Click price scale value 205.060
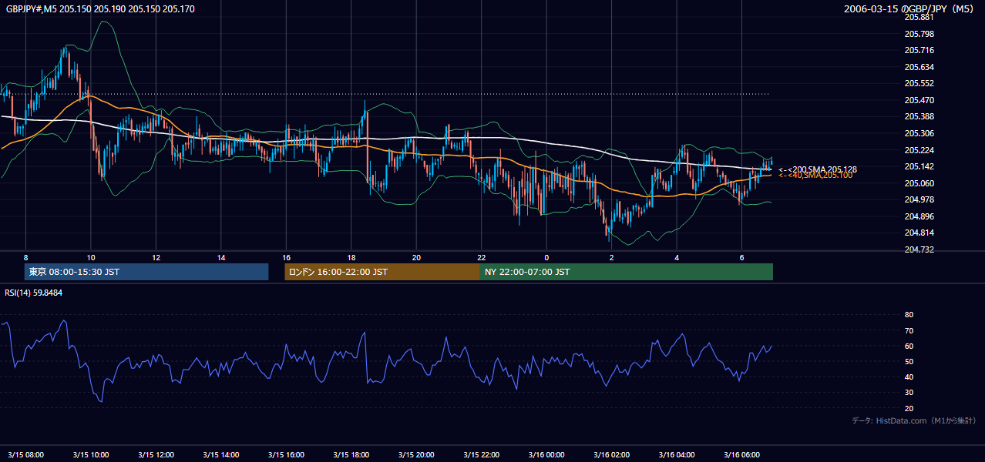 (919, 183)
